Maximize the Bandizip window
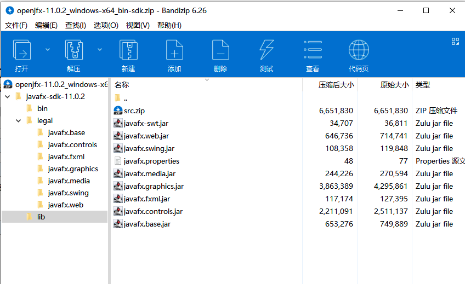 [426, 10]
